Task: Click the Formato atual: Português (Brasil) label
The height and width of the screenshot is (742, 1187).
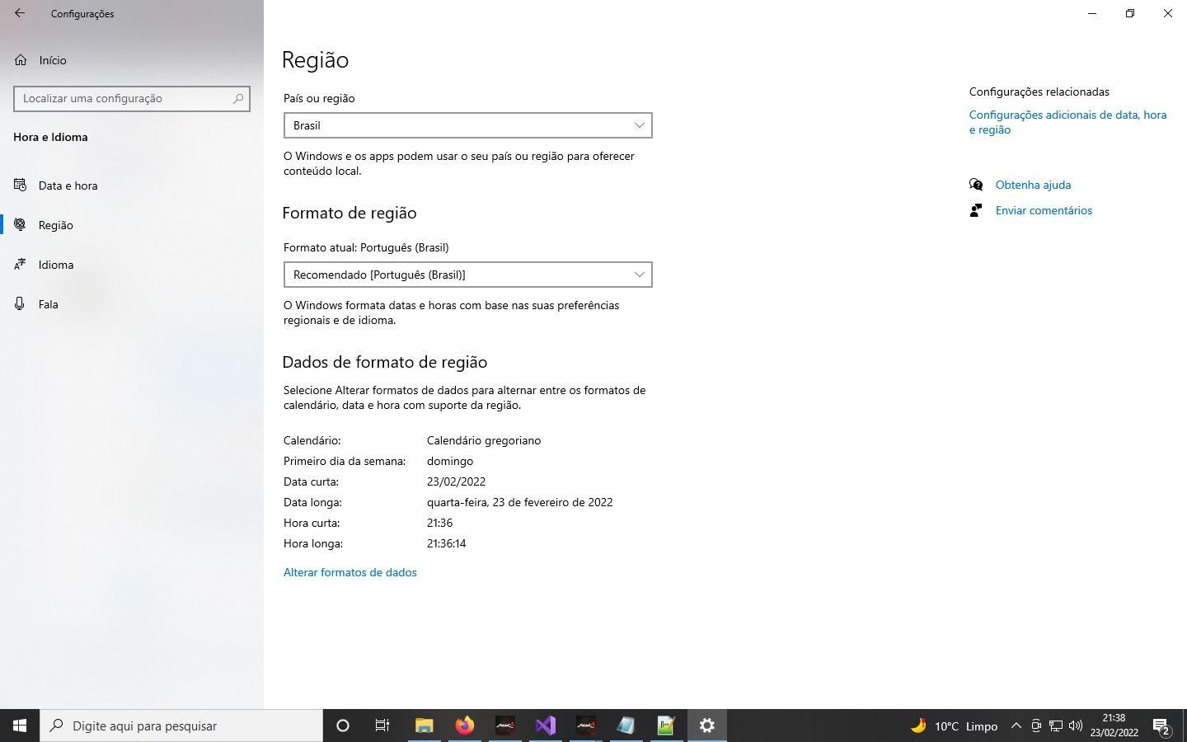Action: click(x=366, y=247)
